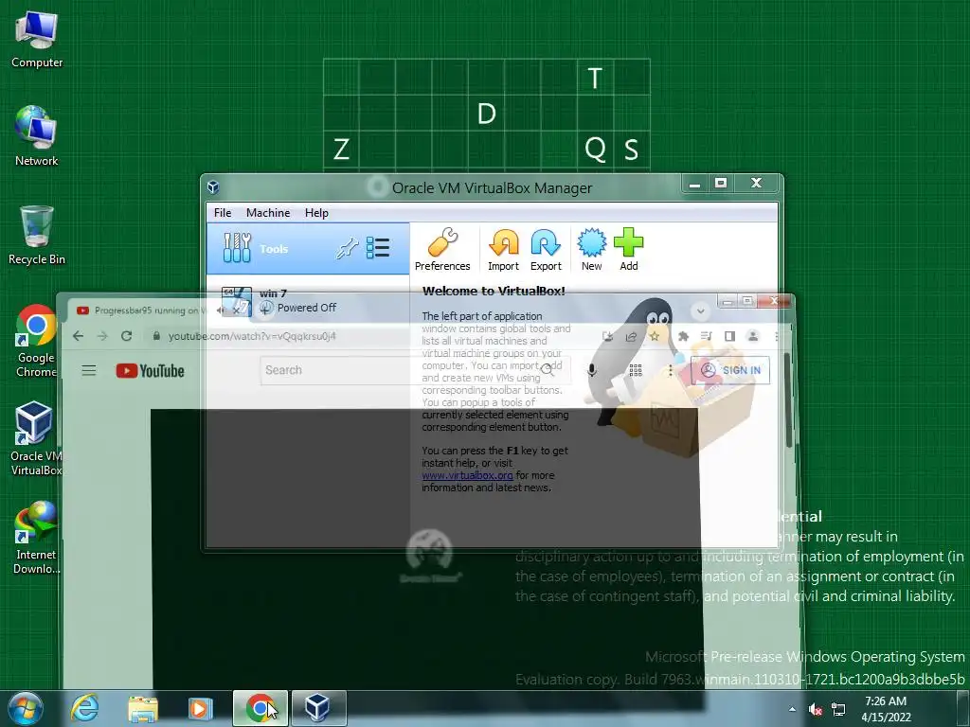The image size is (970, 727).
Task: Open the Chrome extensions puzzle icon
Action: pyautogui.click(x=683, y=336)
